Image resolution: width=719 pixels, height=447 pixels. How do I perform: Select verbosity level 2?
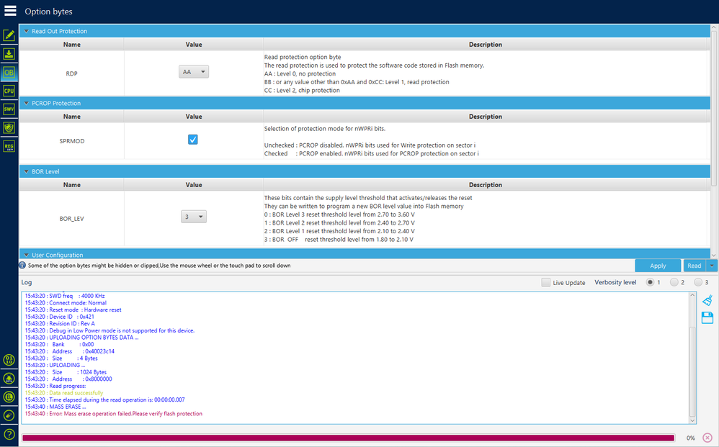(x=674, y=282)
